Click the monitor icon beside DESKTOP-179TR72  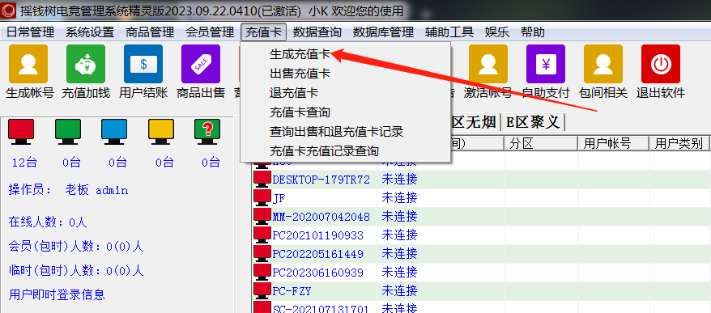[x=262, y=179]
